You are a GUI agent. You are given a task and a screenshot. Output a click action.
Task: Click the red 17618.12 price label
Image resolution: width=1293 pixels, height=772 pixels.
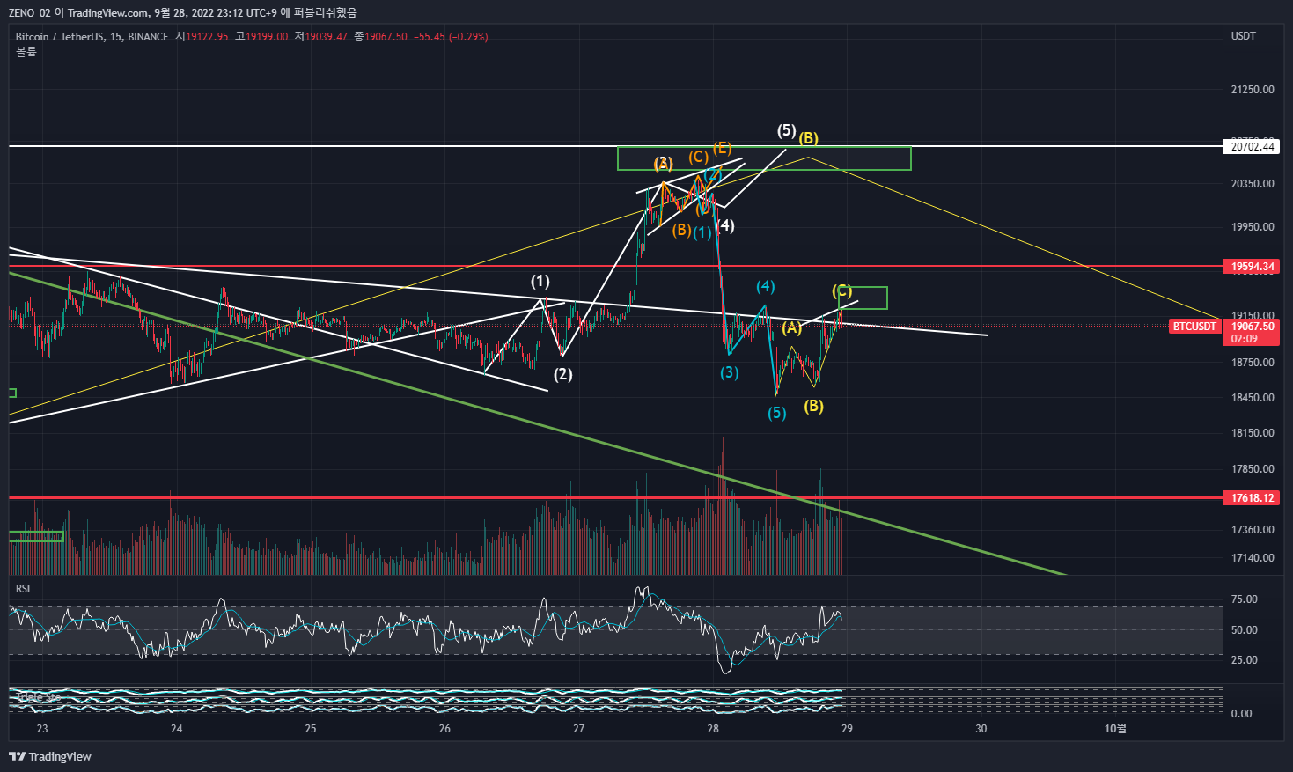[1252, 498]
